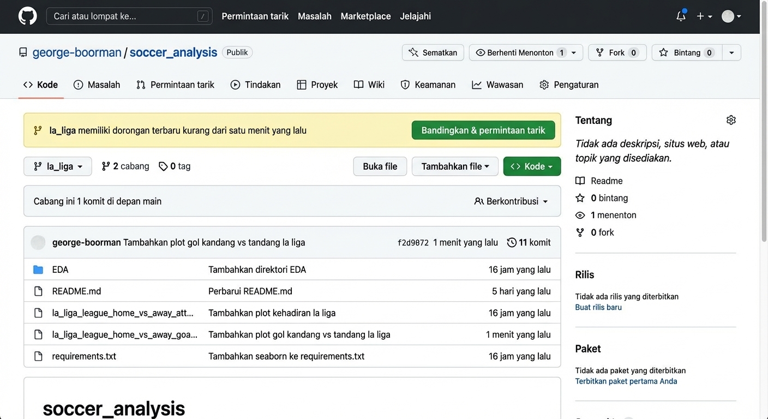The height and width of the screenshot is (419, 768).
Task: Expand the star lists dropdown arrow
Action: [731, 52]
